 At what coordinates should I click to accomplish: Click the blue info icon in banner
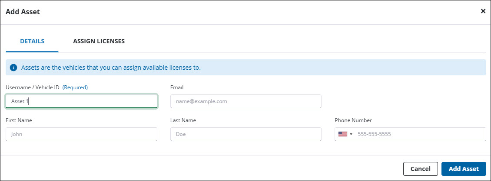click(x=13, y=68)
